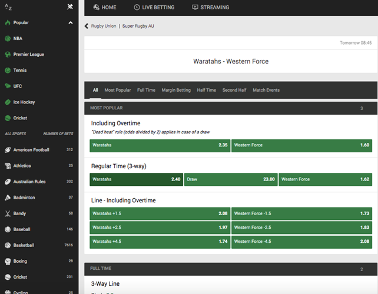Image resolution: width=378 pixels, height=294 pixels.
Task: Click the Premier League football icon
Action: tap(8, 55)
